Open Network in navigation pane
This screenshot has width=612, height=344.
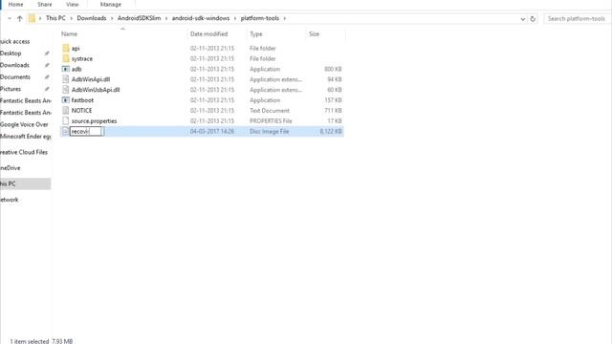9,200
